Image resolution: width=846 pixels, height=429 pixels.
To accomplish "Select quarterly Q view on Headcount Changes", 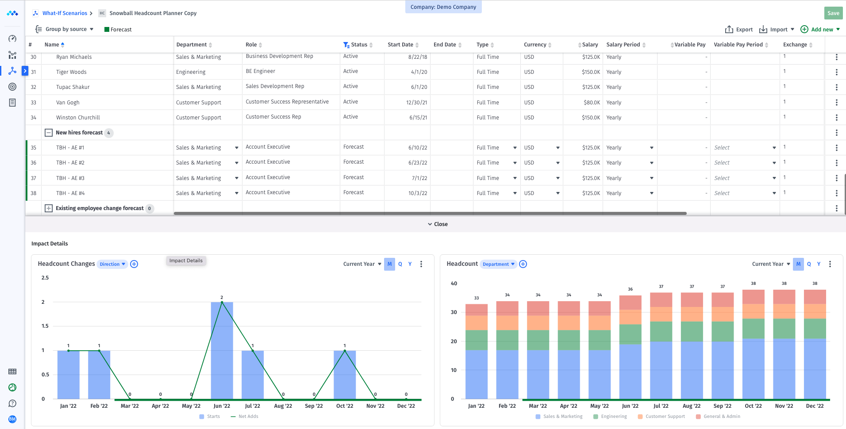I will 400,264.
